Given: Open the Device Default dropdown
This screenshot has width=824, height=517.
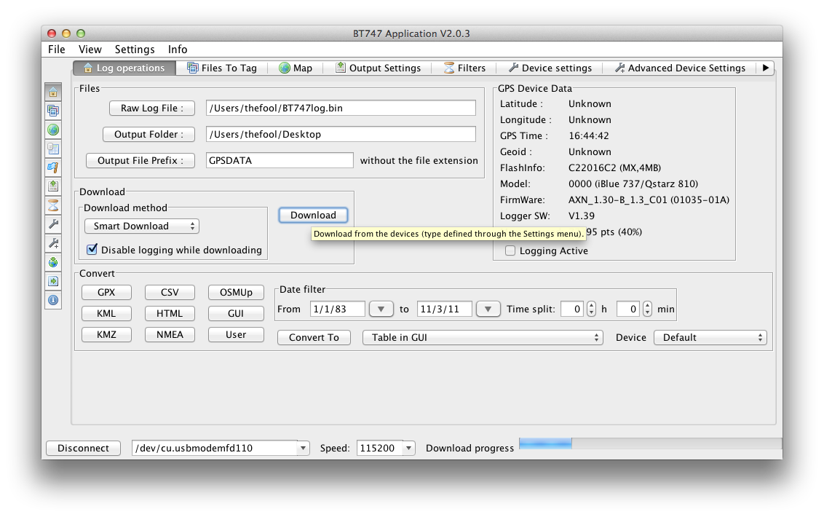Looking at the screenshot, I should (710, 338).
